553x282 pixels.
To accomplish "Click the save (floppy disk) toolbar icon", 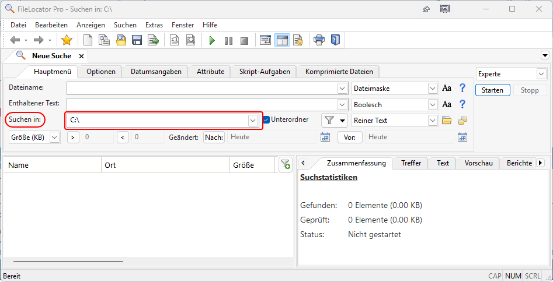I will point(137,40).
